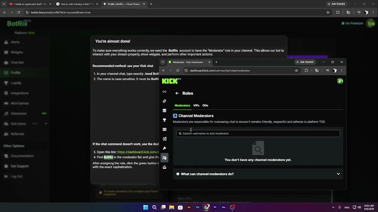Open Premiere Pro from the taskbar
The width and height of the screenshot is (378, 212).
tap(215, 207)
